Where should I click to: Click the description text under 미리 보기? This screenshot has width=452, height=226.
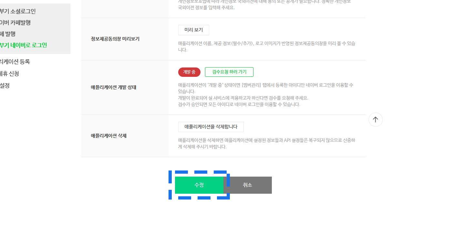[266, 46]
